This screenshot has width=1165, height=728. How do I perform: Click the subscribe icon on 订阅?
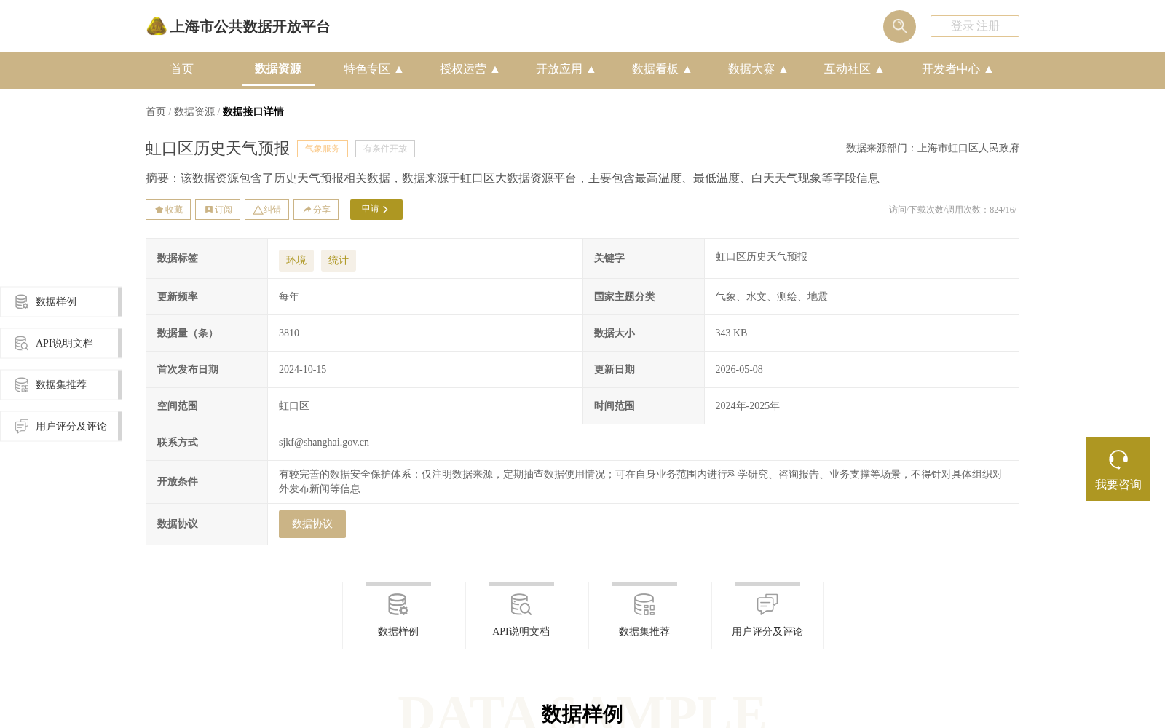(209, 210)
